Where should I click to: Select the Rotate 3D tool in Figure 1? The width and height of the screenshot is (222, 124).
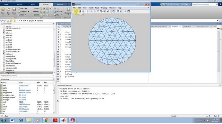(x=101, y=11)
